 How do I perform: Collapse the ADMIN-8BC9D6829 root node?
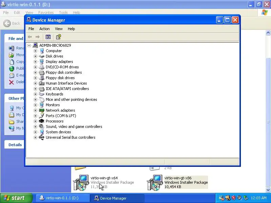point(29,45)
